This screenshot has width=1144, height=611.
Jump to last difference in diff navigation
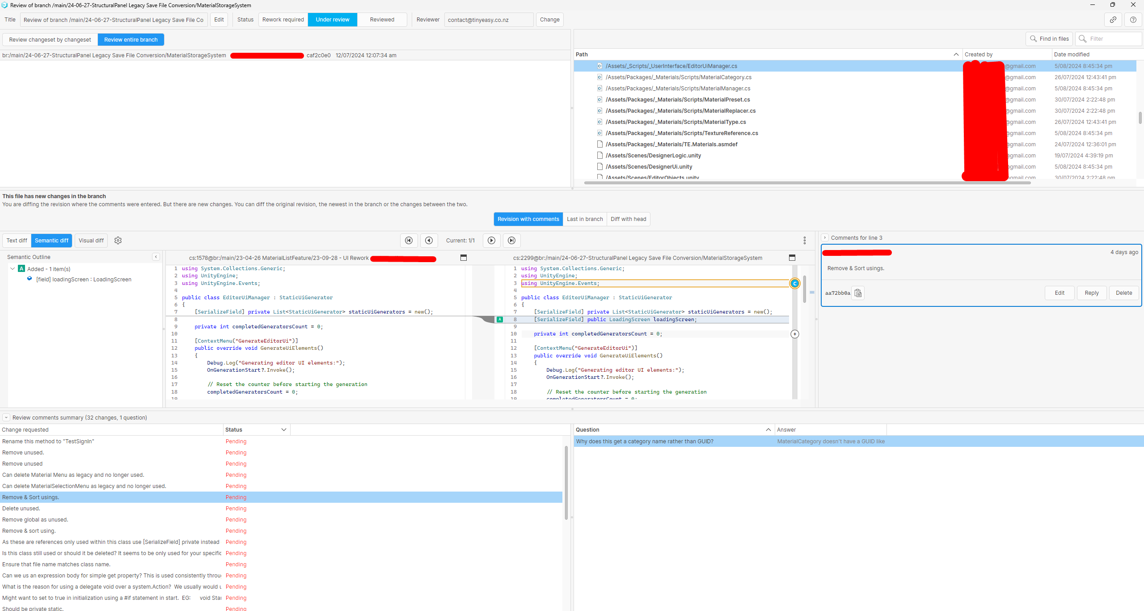[x=511, y=241]
